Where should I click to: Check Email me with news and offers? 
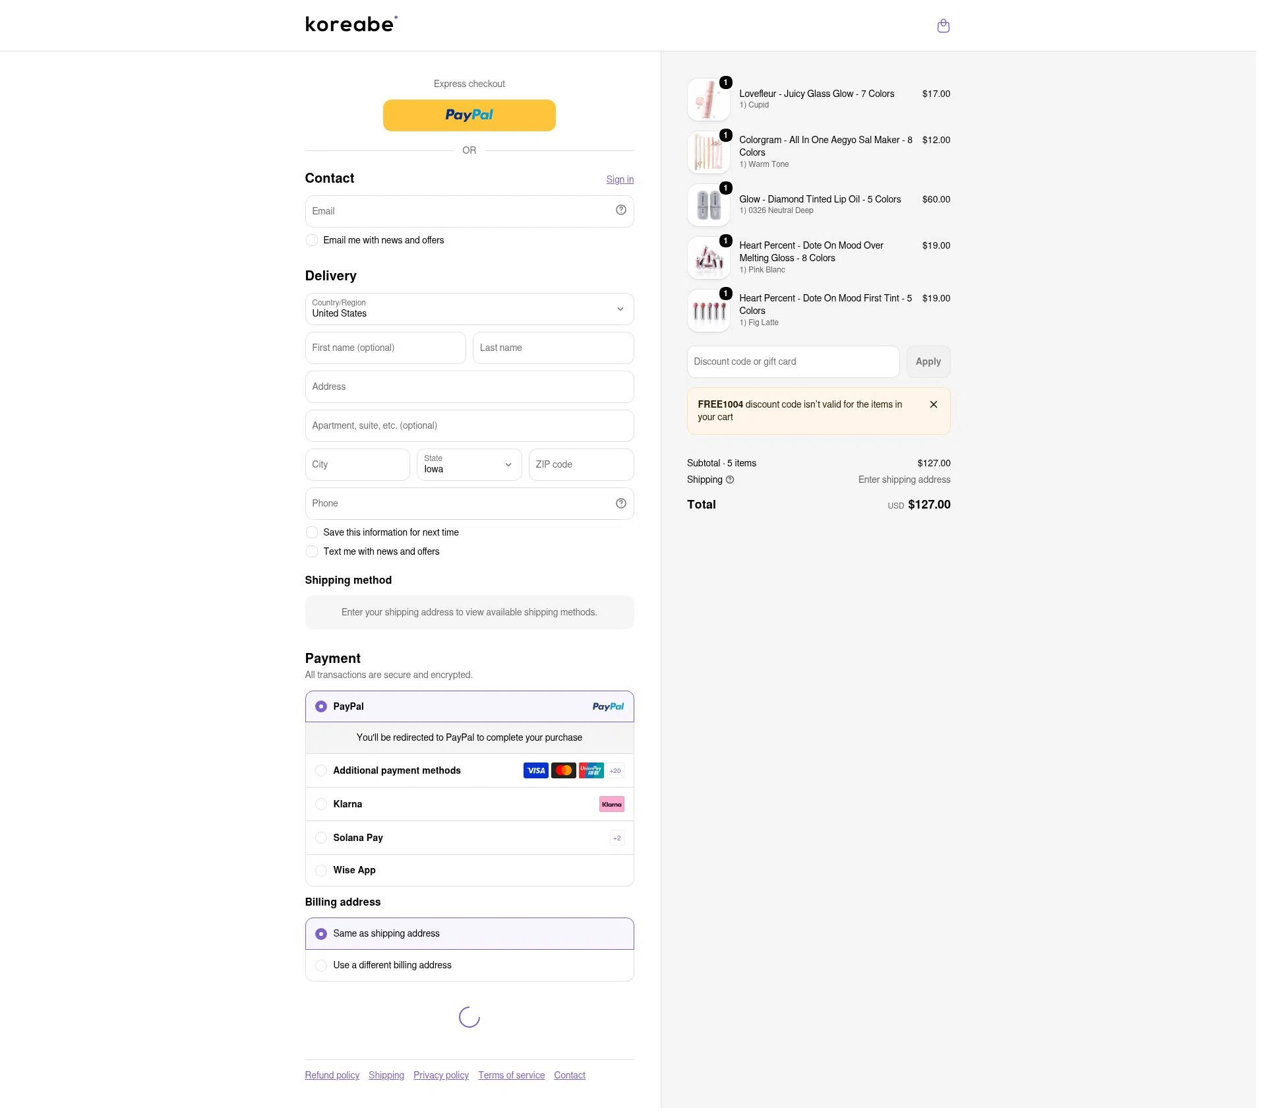(312, 240)
